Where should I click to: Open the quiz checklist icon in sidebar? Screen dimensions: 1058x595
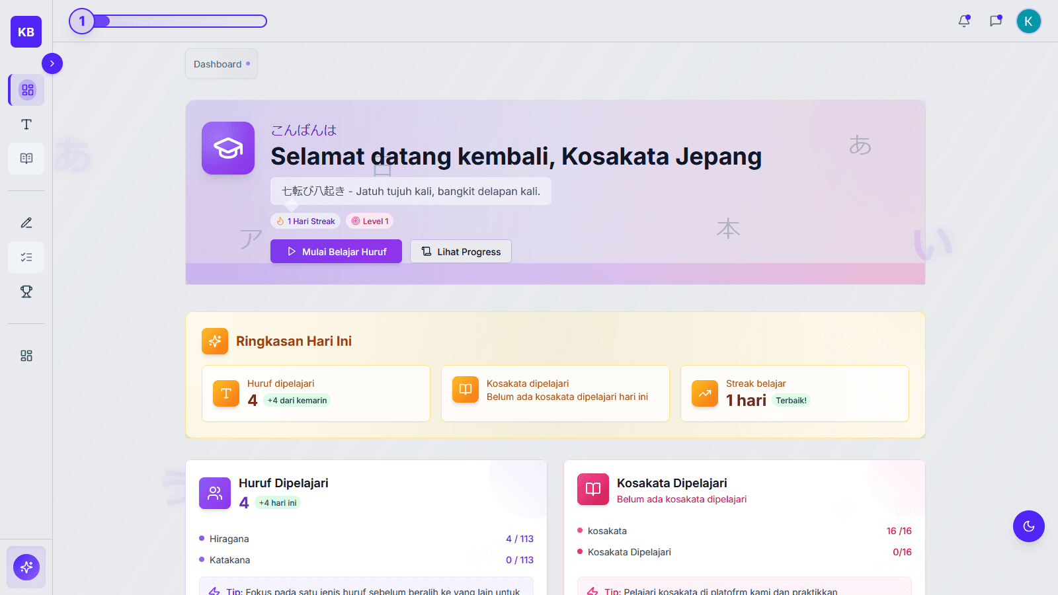(x=26, y=257)
